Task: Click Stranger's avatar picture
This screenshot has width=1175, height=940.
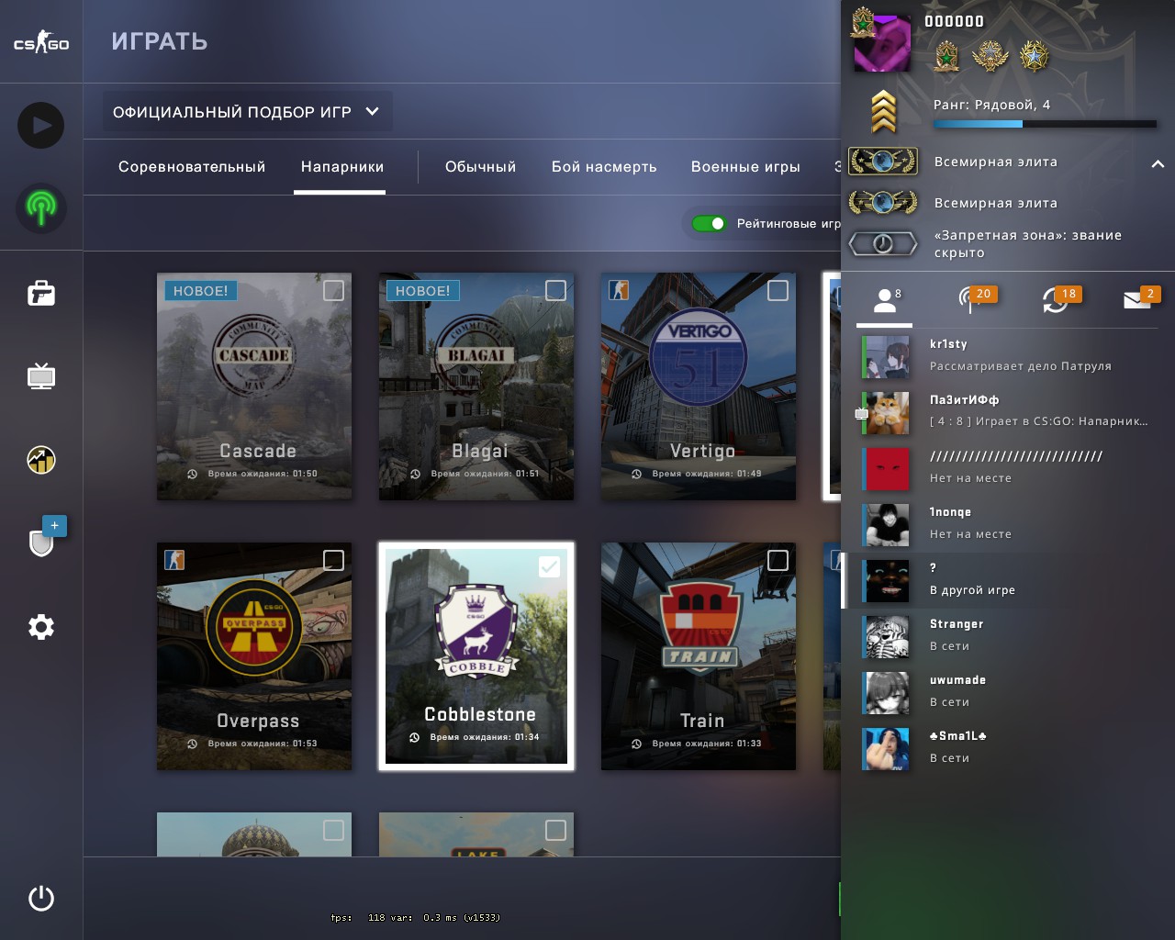Action: 887,637
